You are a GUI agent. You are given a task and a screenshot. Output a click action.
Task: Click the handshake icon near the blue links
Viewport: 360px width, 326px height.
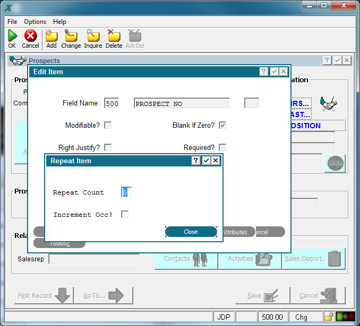[x=329, y=103]
